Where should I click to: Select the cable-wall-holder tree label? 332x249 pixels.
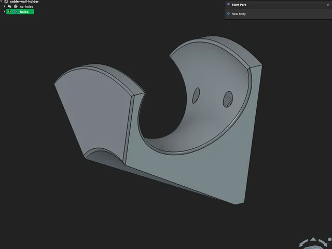coord(24,2)
